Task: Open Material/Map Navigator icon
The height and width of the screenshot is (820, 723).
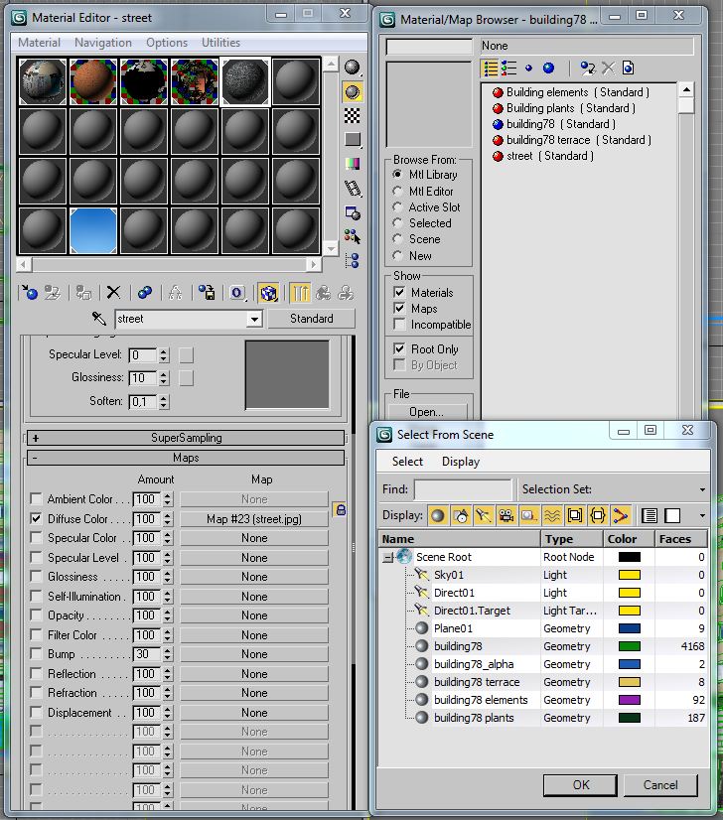Action: point(353,260)
